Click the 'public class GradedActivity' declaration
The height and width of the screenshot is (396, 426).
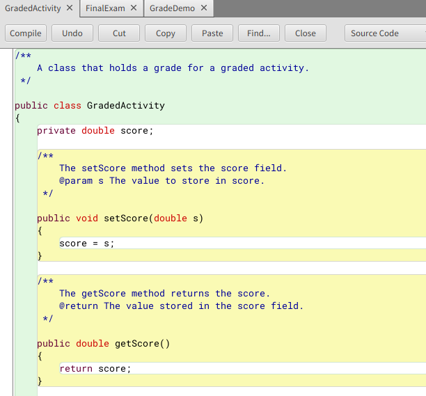(90, 105)
